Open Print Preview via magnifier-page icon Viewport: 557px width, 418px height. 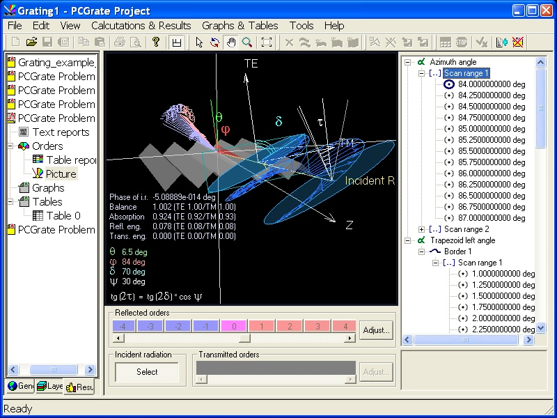[136, 42]
